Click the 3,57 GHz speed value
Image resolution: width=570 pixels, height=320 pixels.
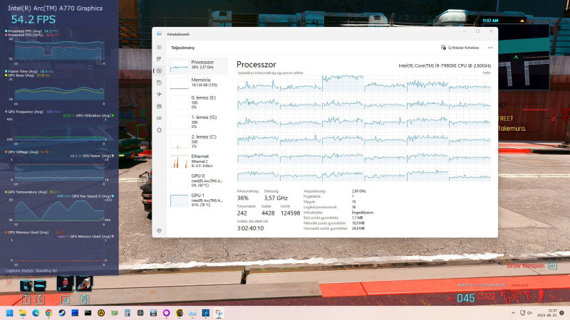point(276,198)
